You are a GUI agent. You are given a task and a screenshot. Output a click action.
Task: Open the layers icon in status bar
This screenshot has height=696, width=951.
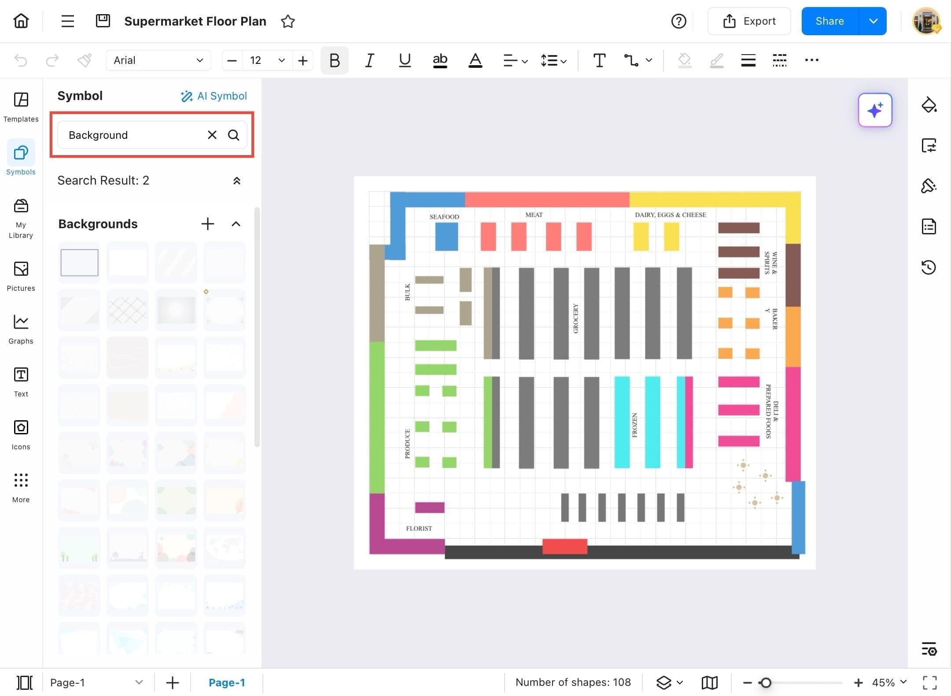[663, 682]
